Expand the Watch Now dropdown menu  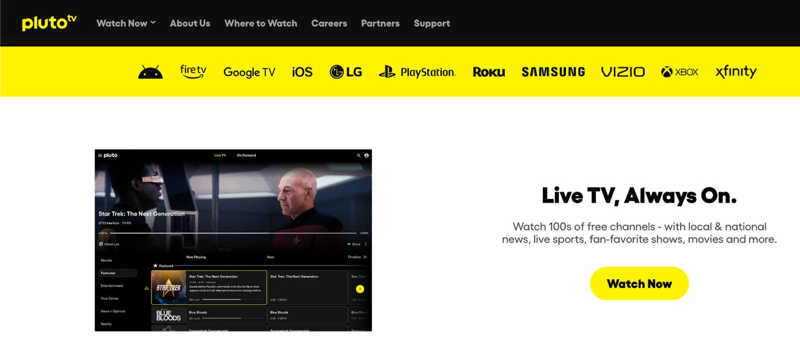pos(126,23)
